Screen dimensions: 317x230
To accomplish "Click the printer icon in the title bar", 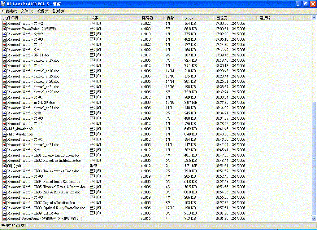I will click(x=3, y=4).
